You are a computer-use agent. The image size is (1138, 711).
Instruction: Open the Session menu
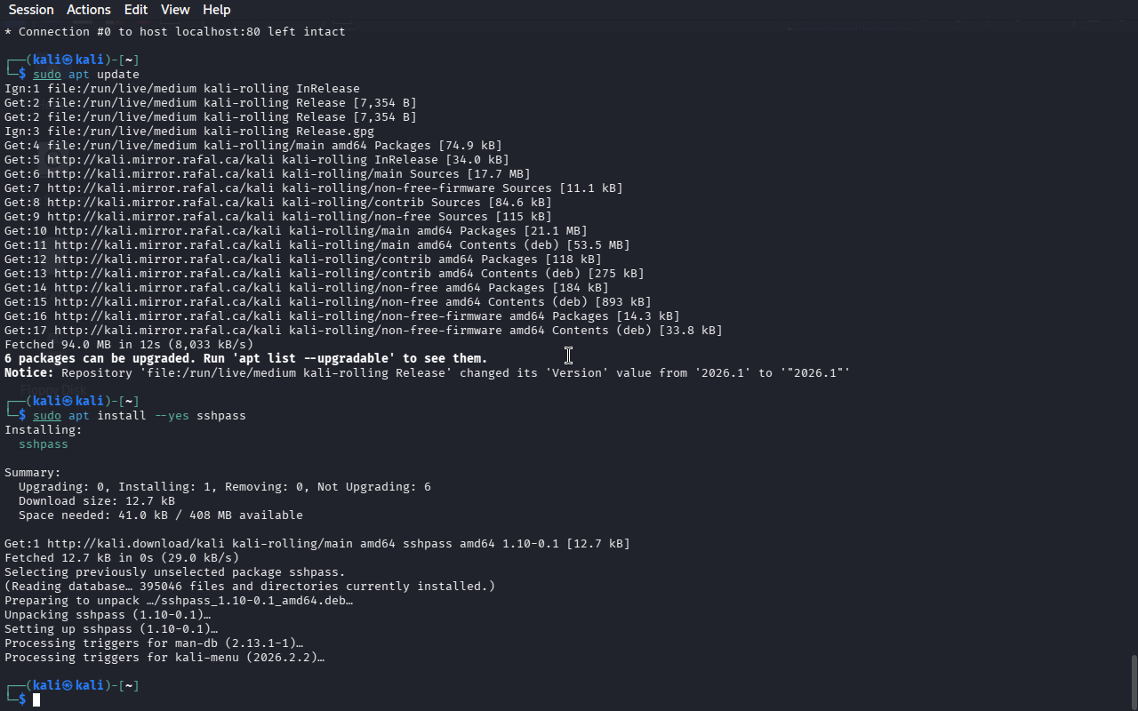31,10
